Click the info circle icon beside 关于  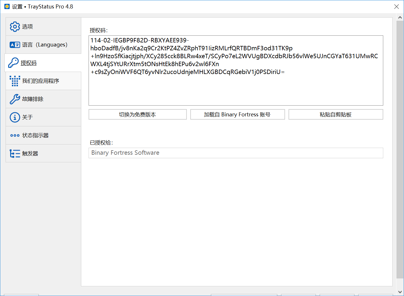tap(15, 117)
